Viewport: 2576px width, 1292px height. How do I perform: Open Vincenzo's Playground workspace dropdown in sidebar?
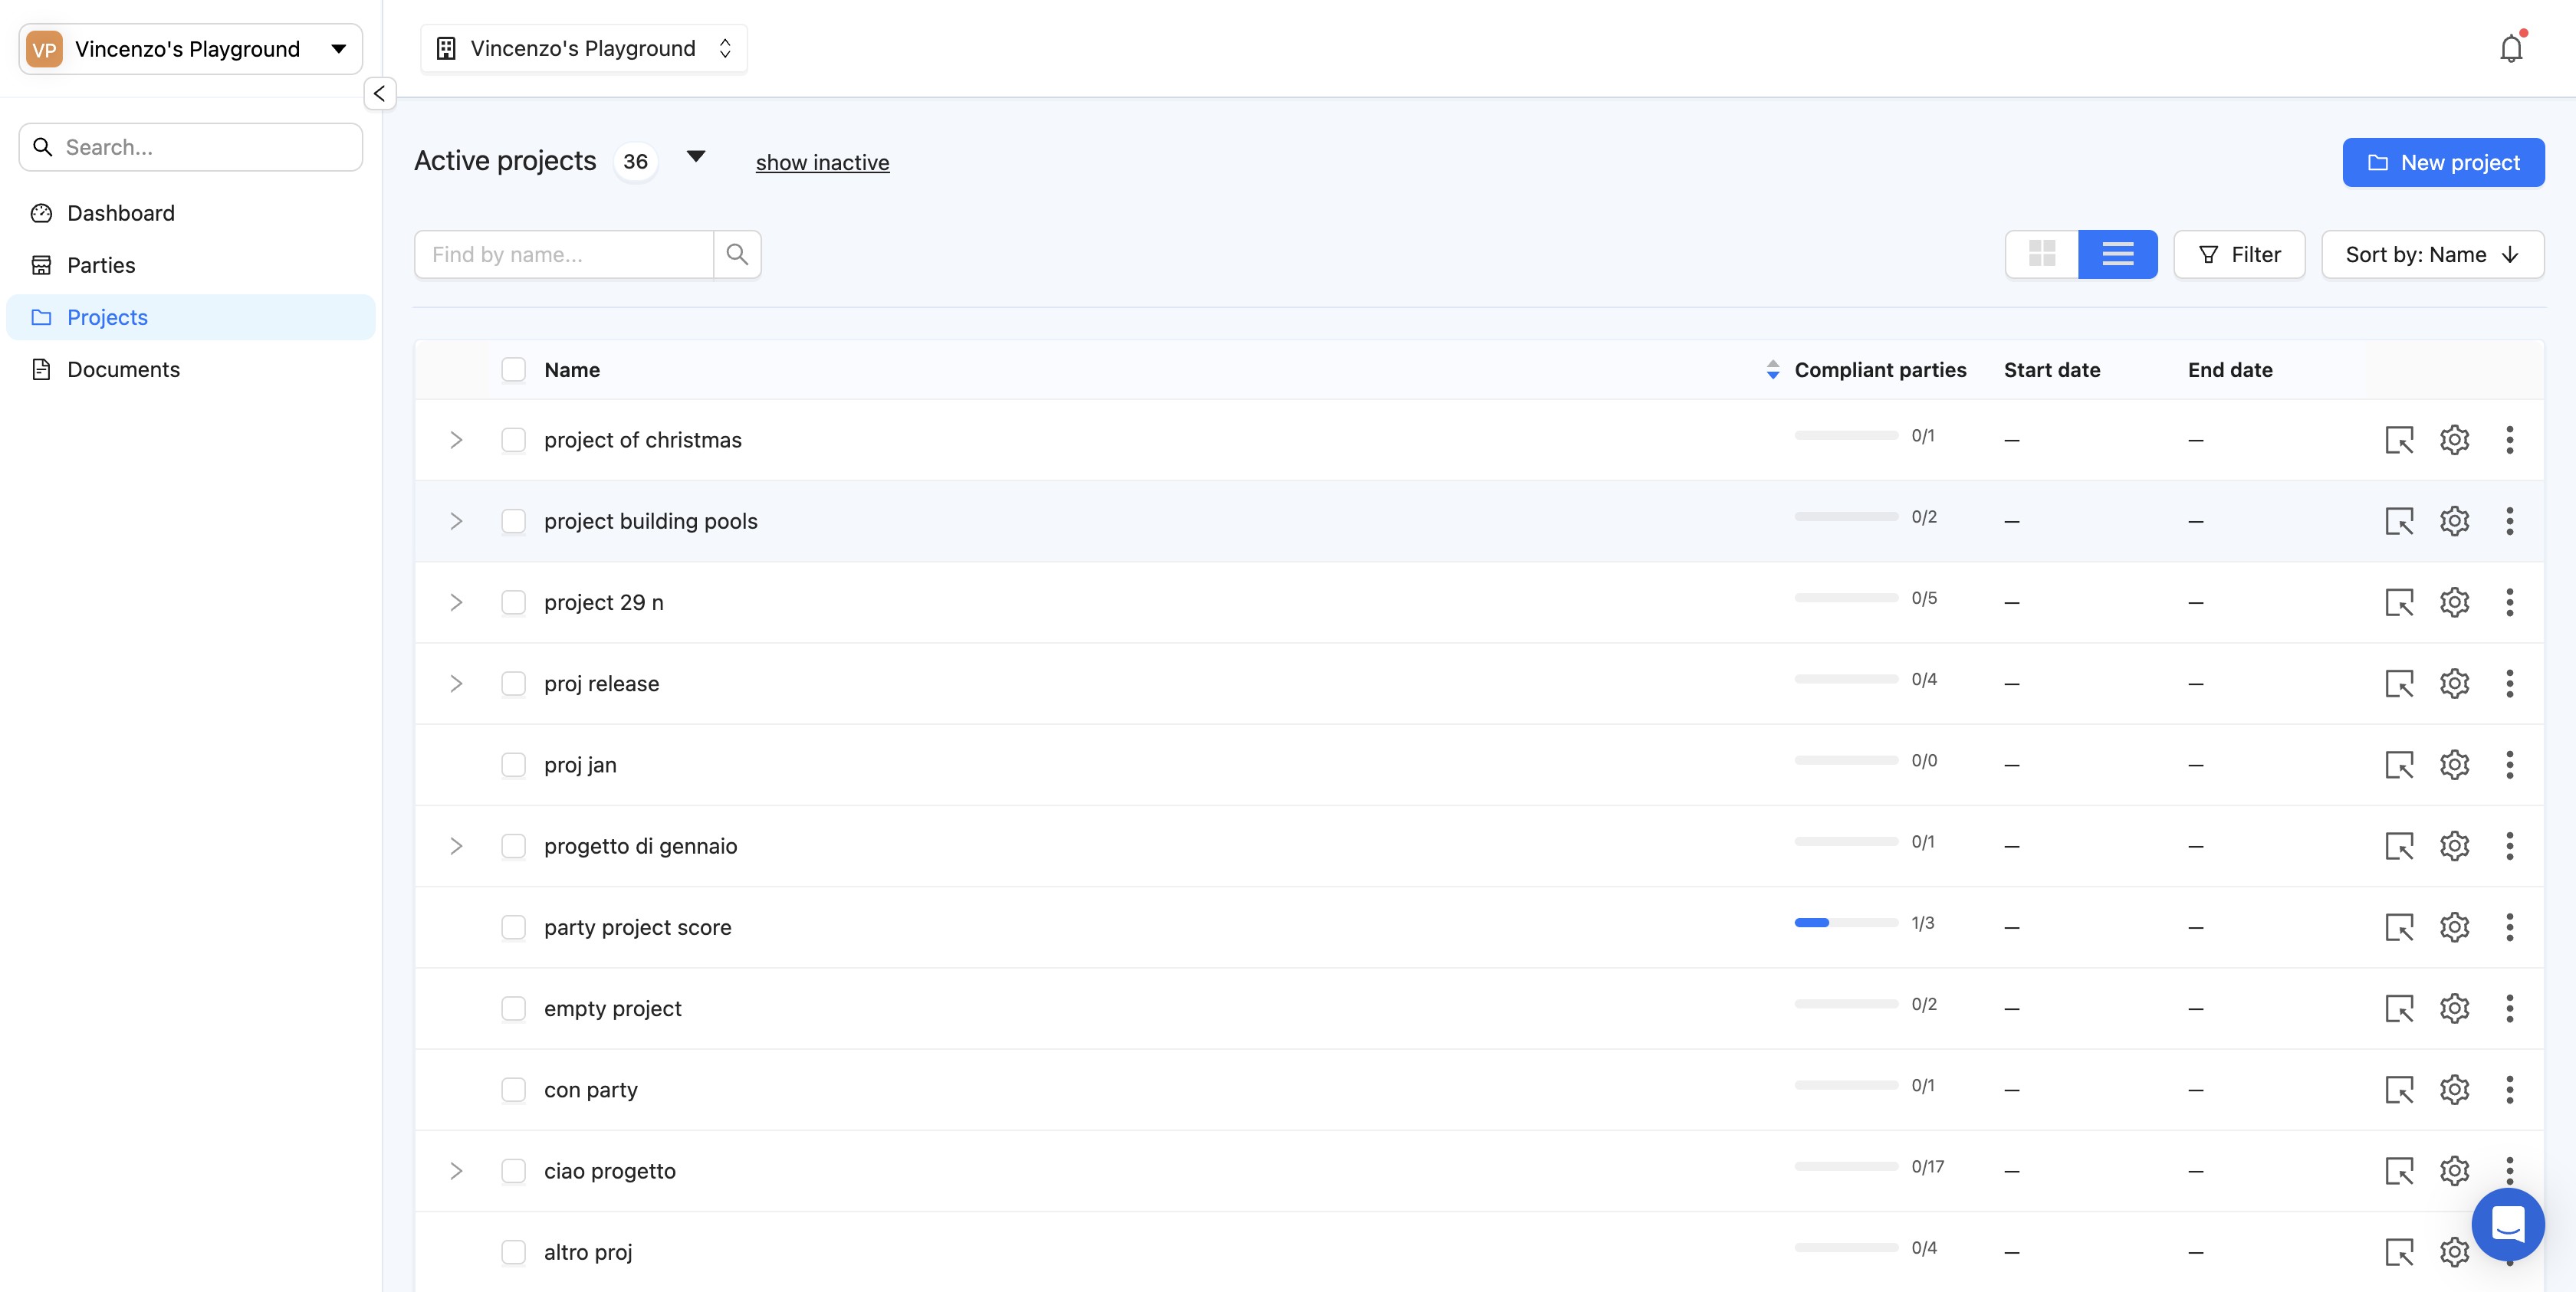190,49
